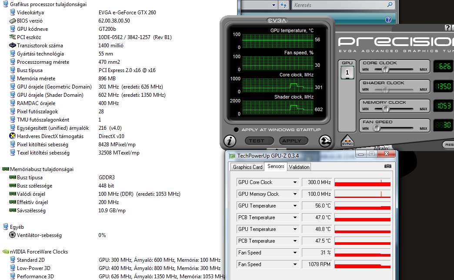Click the blue help icon in the background window
This screenshot has width=454, height=280.
coord(388,20)
